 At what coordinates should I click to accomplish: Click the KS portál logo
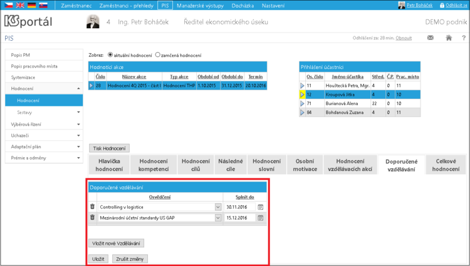tap(28, 21)
